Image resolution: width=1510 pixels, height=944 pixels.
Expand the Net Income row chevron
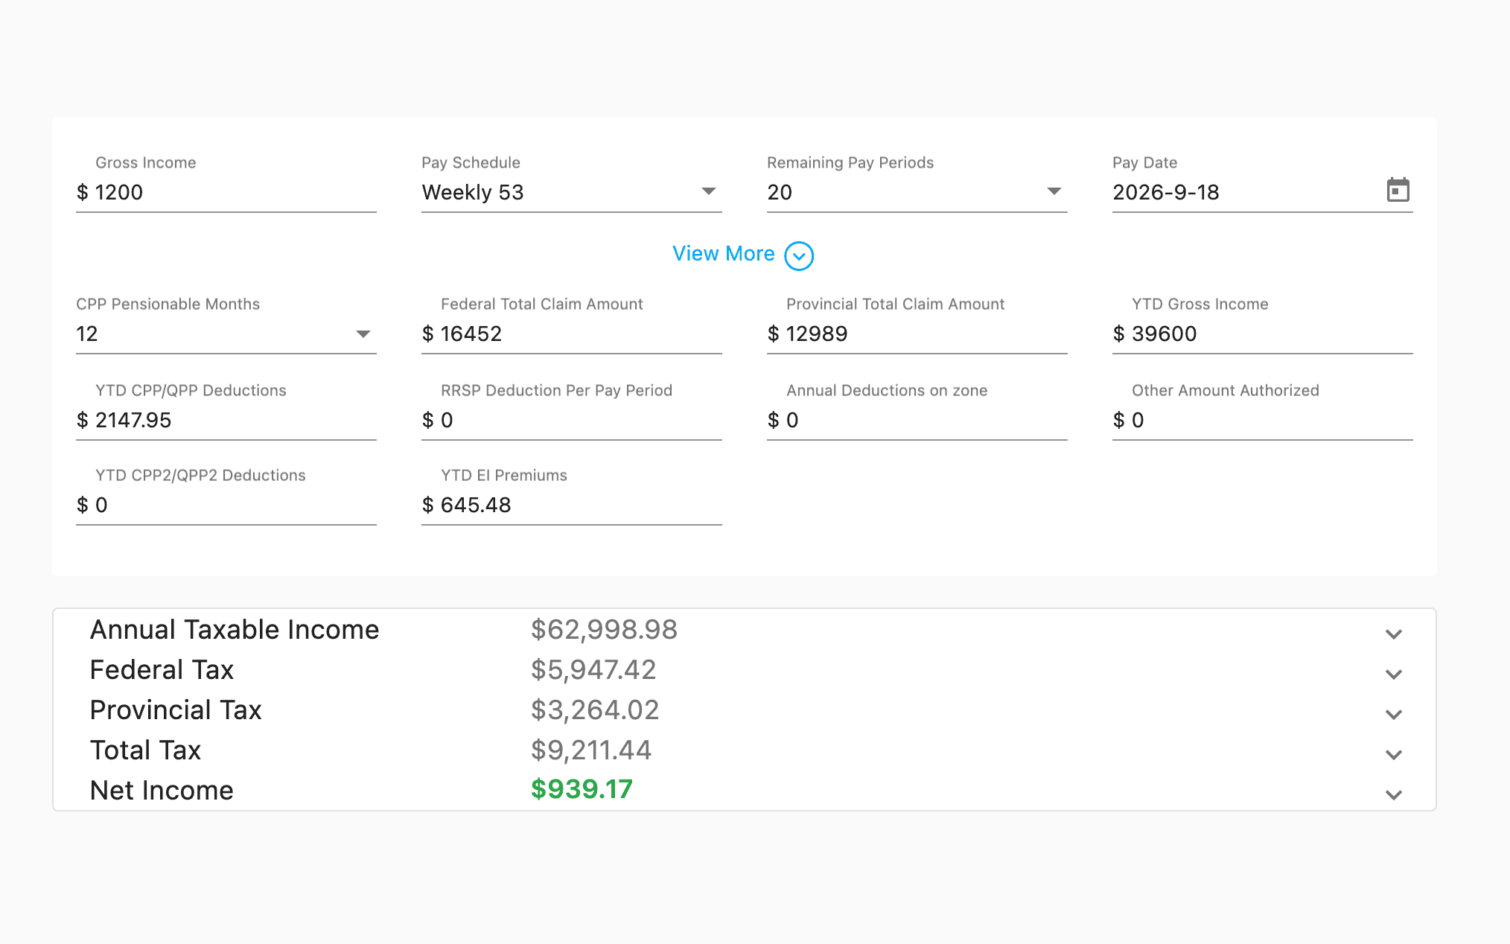click(x=1394, y=794)
